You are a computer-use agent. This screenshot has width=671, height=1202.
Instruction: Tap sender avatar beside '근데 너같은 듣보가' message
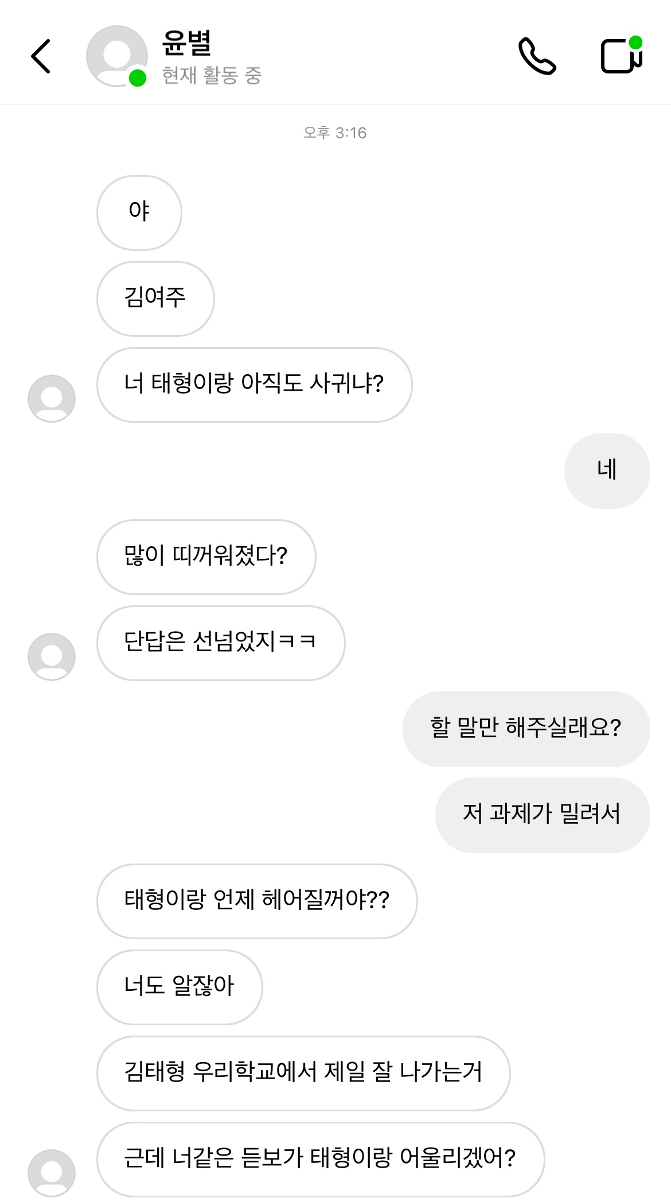(52, 1172)
